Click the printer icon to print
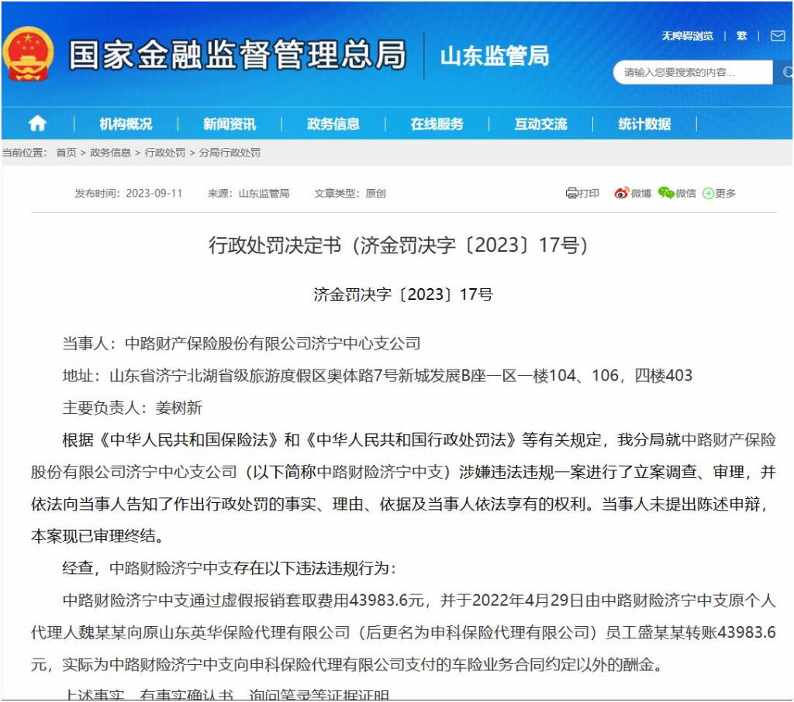 point(572,193)
